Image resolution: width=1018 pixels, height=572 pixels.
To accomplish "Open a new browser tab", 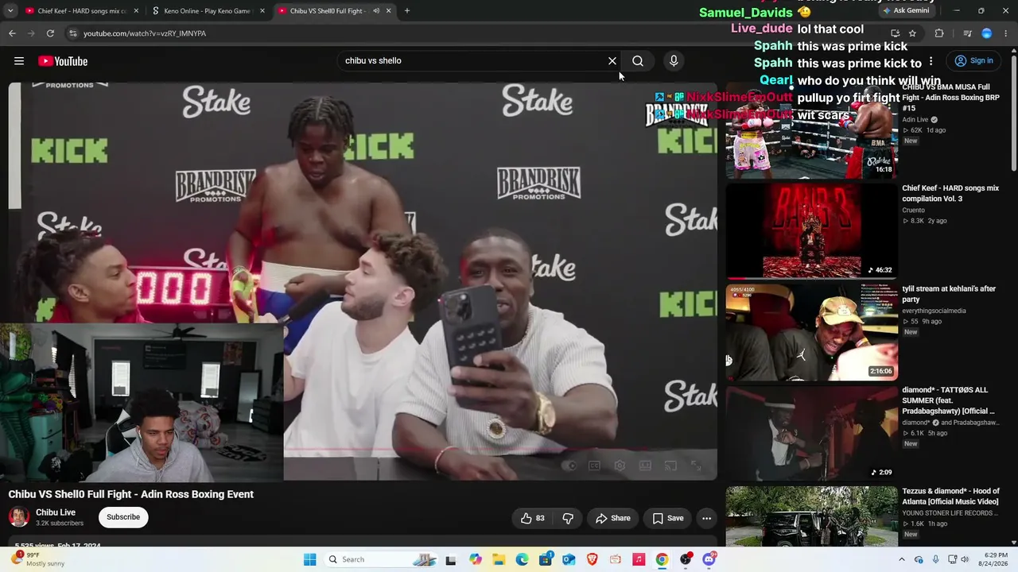I will pos(407,11).
